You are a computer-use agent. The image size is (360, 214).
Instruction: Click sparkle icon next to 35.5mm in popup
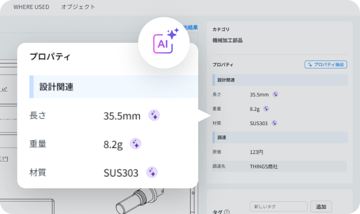point(154,116)
